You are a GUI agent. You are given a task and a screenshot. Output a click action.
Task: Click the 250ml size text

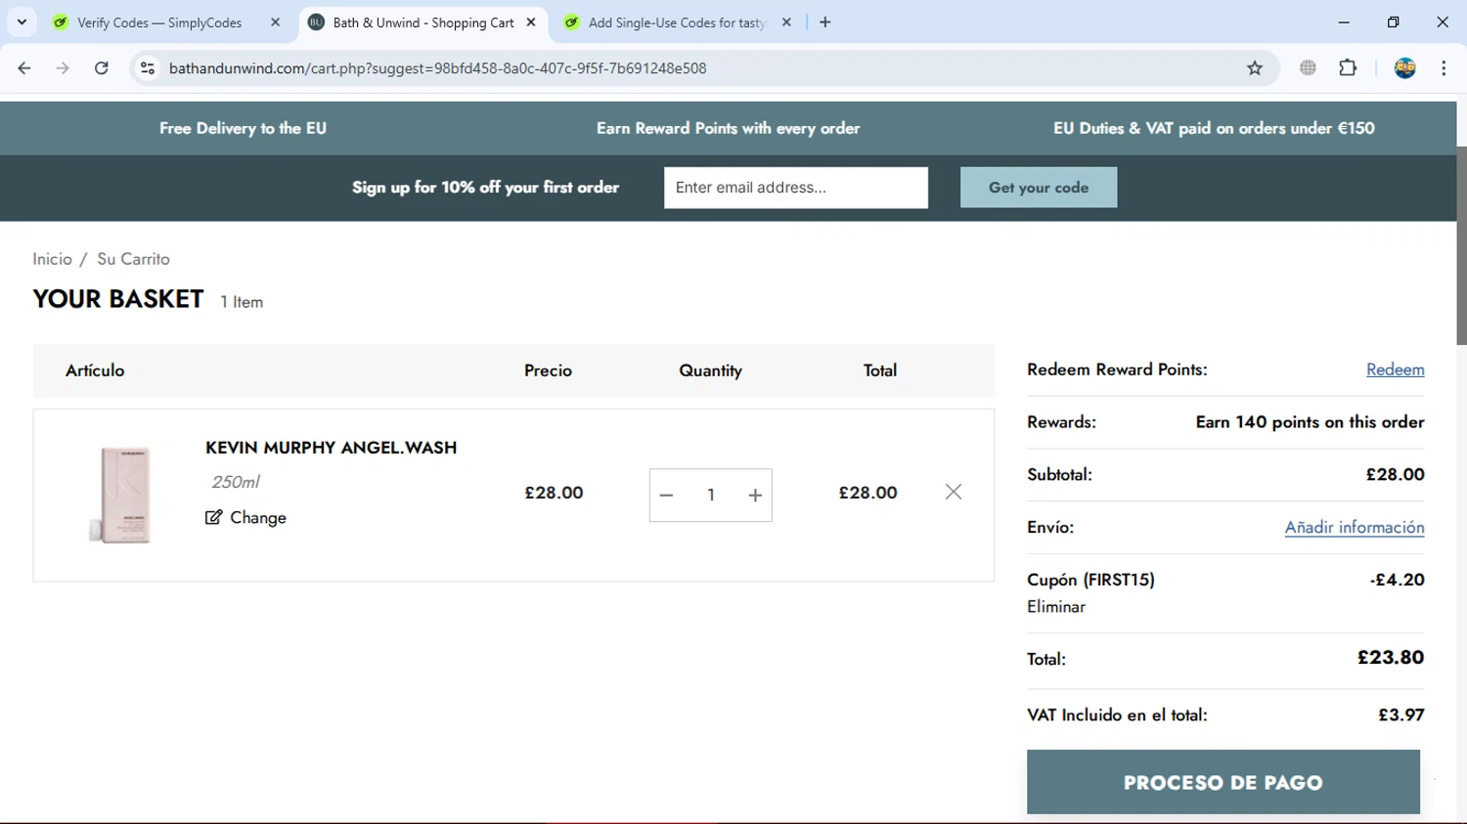236,482
